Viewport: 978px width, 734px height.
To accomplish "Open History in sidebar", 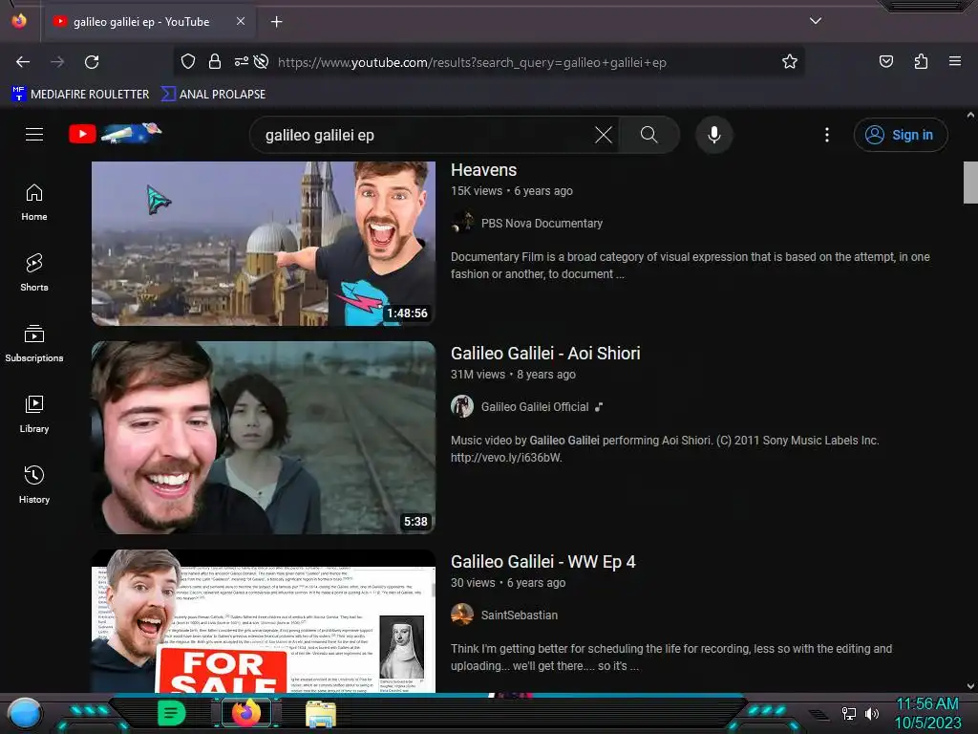I will (34, 485).
